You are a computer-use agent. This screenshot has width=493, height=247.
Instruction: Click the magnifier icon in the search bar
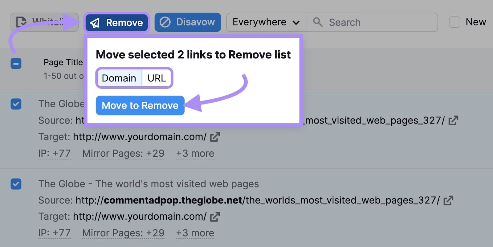point(318,22)
